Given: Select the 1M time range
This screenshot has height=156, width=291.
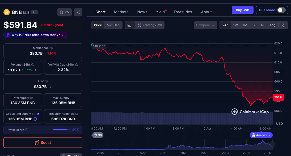Looking at the screenshot, I should click(245, 25).
